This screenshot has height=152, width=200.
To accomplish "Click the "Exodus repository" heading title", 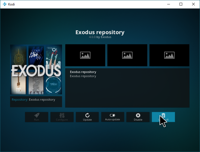I will tap(100, 32).
